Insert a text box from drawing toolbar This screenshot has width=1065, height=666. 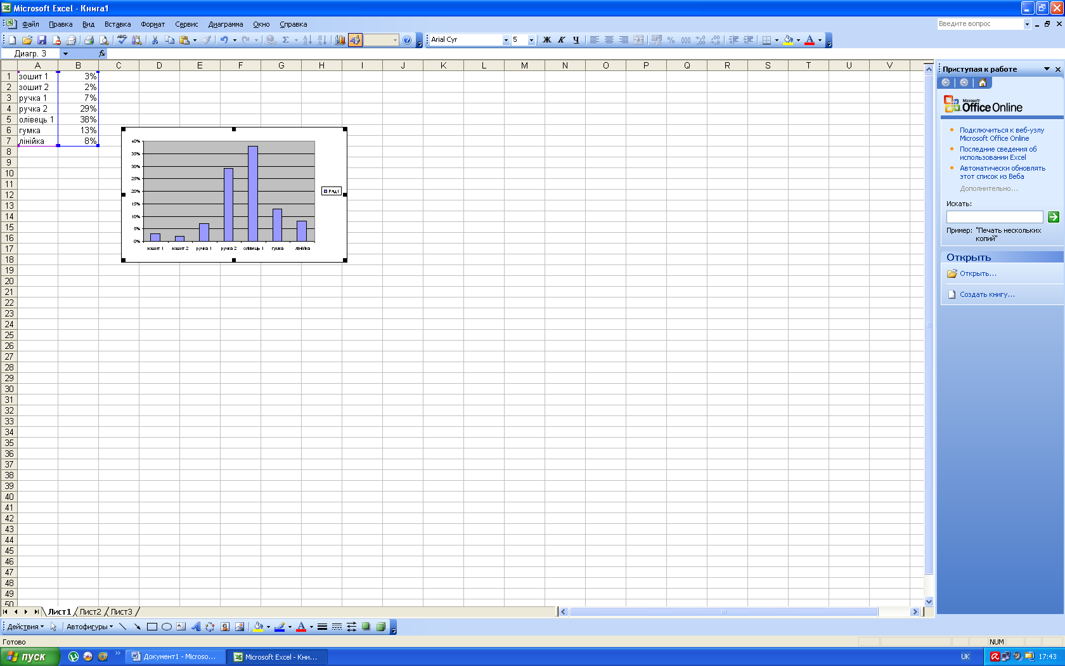pos(181,627)
